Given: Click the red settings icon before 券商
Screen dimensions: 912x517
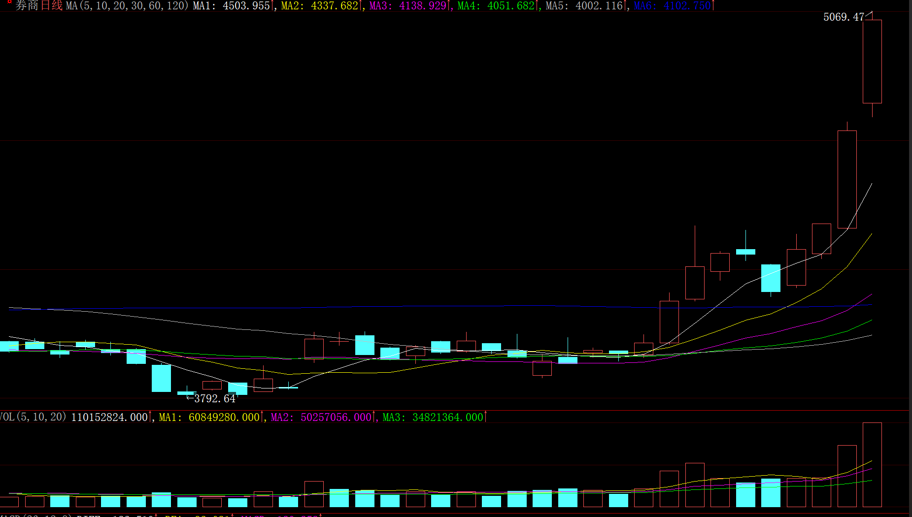Looking at the screenshot, I should [x=9, y=3].
